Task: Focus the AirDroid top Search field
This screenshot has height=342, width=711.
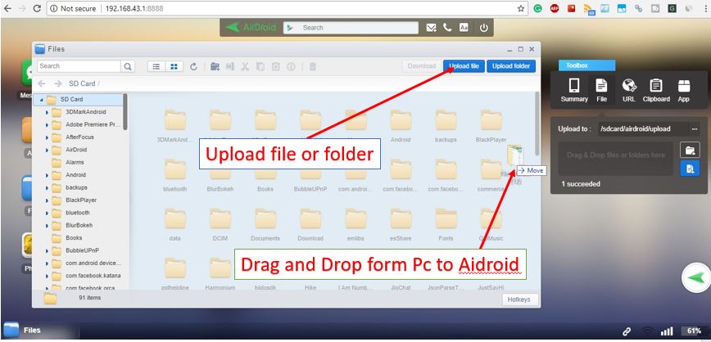Action: click(x=351, y=28)
